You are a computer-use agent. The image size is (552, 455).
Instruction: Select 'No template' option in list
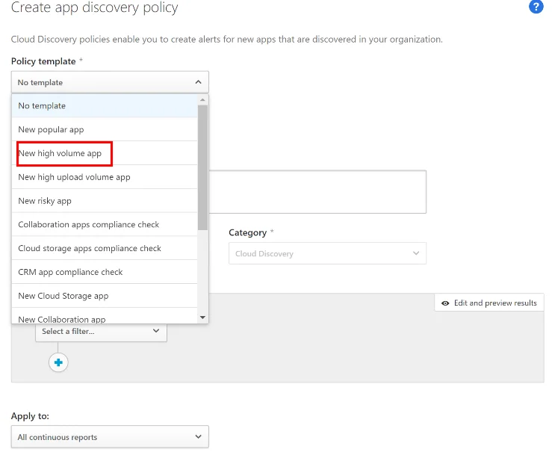(x=105, y=105)
